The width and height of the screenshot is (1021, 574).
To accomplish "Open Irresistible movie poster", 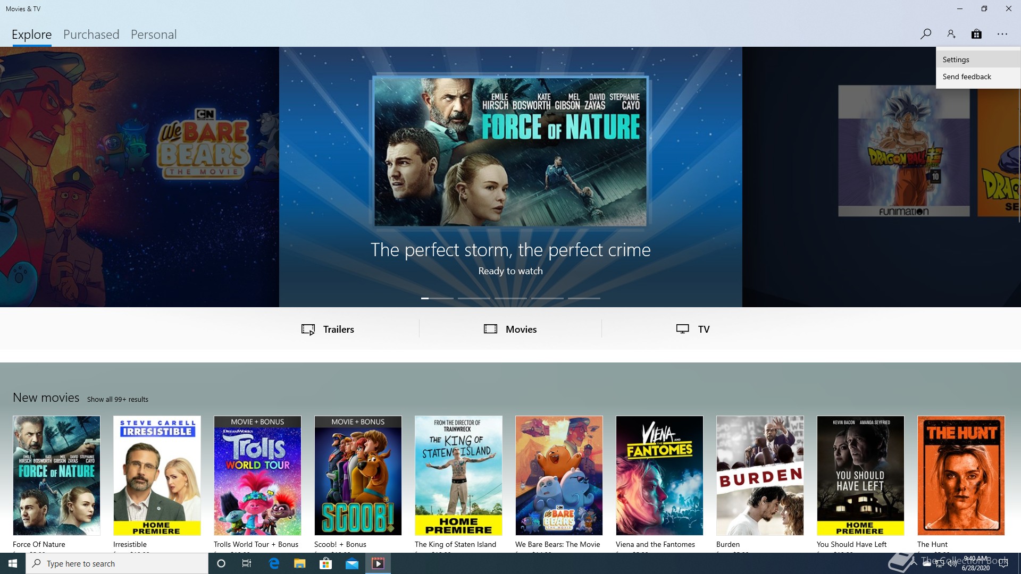I will (157, 476).
